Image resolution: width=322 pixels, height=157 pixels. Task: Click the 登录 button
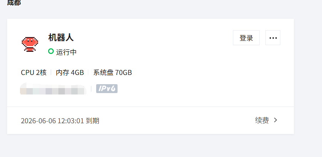(x=246, y=38)
